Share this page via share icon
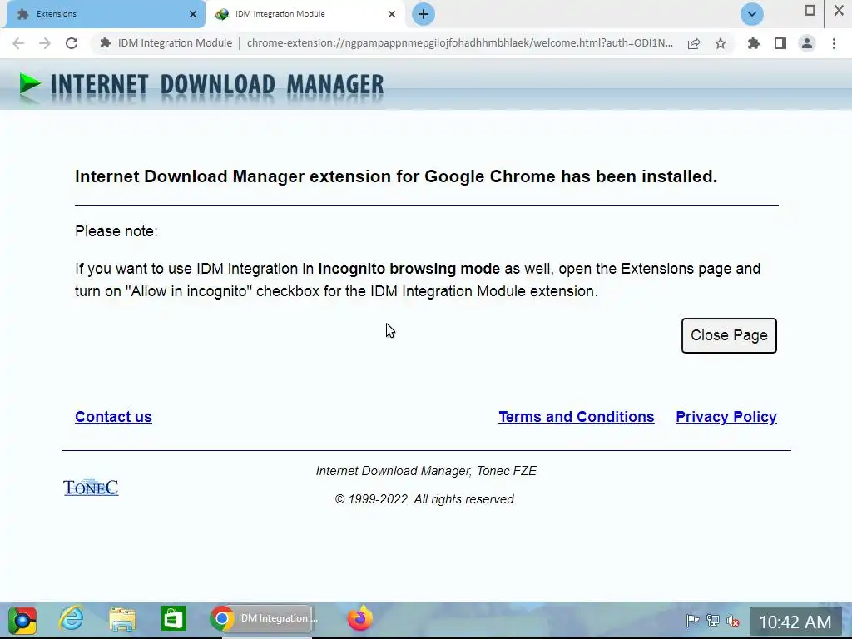Viewport: 852px width, 639px height. click(x=694, y=43)
